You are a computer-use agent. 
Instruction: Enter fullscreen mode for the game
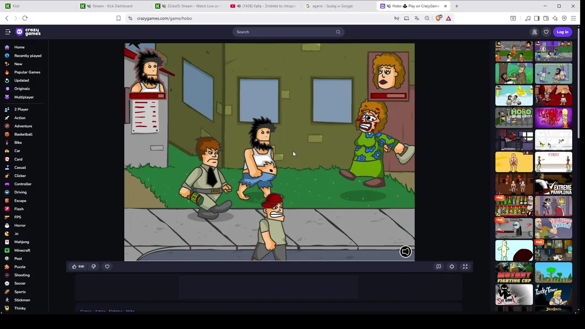coord(465,266)
